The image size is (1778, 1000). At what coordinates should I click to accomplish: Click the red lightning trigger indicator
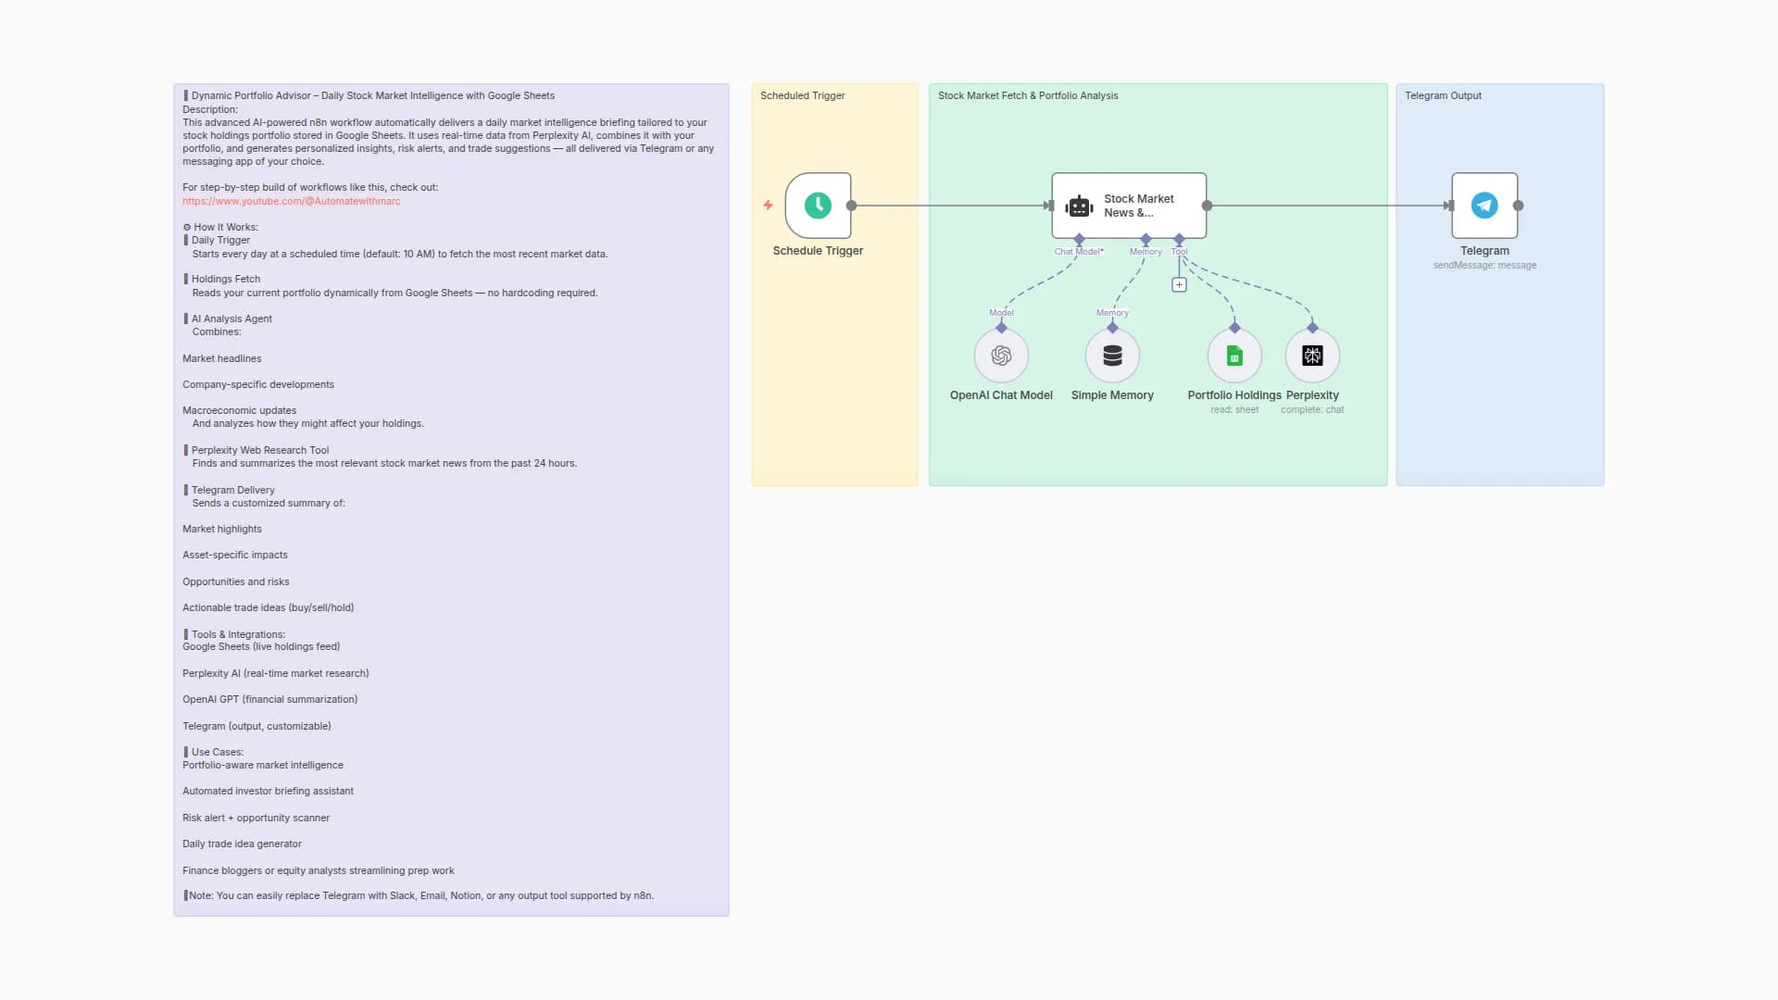pyautogui.click(x=768, y=206)
